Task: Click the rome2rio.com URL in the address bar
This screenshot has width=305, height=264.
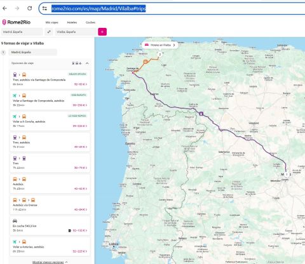Action: coord(98,8)
